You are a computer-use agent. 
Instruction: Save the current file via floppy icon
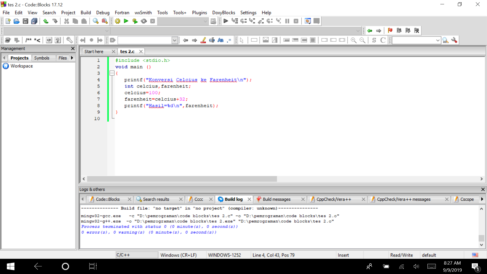tap(25, 21)
